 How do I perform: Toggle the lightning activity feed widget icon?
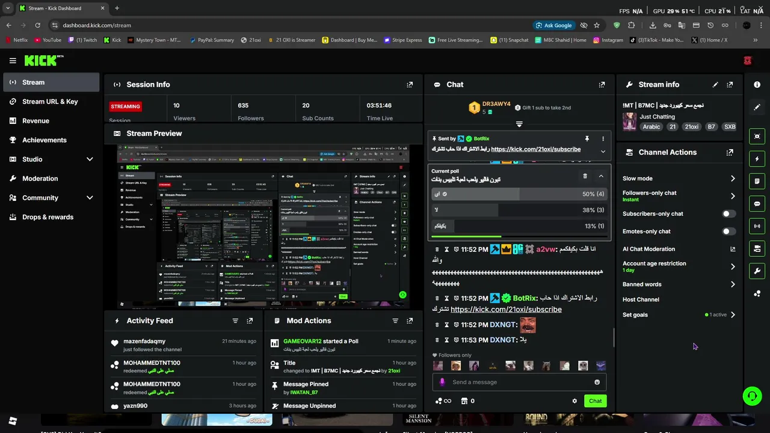coord(757,159)
